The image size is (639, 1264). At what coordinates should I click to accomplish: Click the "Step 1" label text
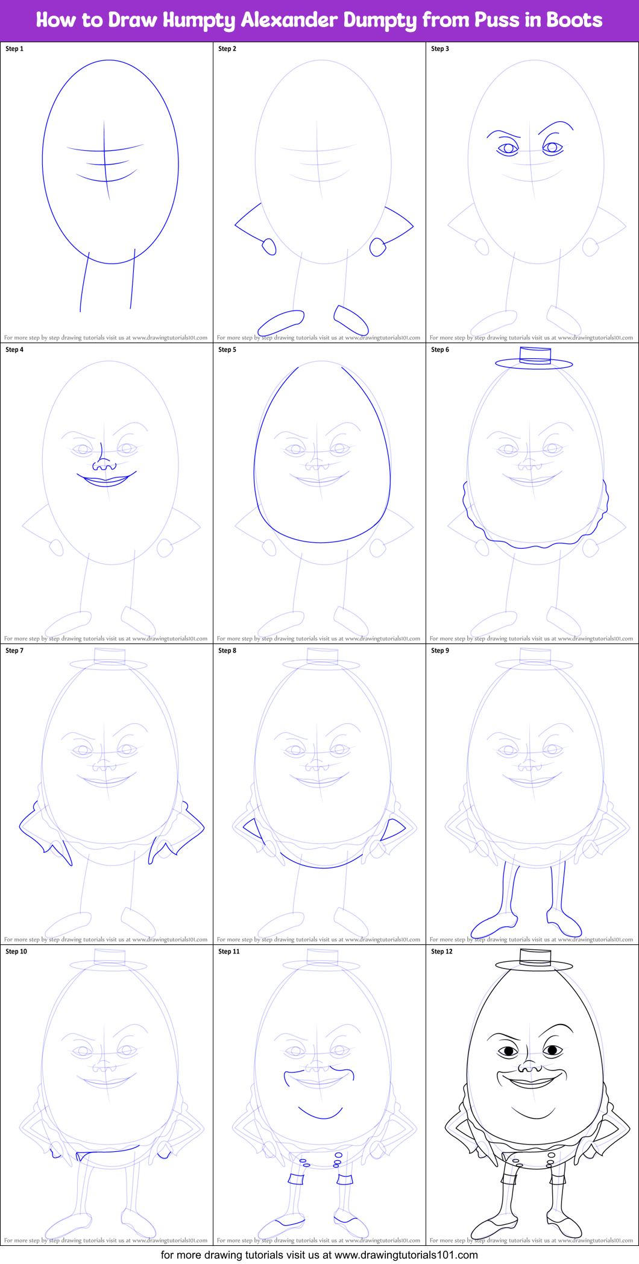[14, 49]
